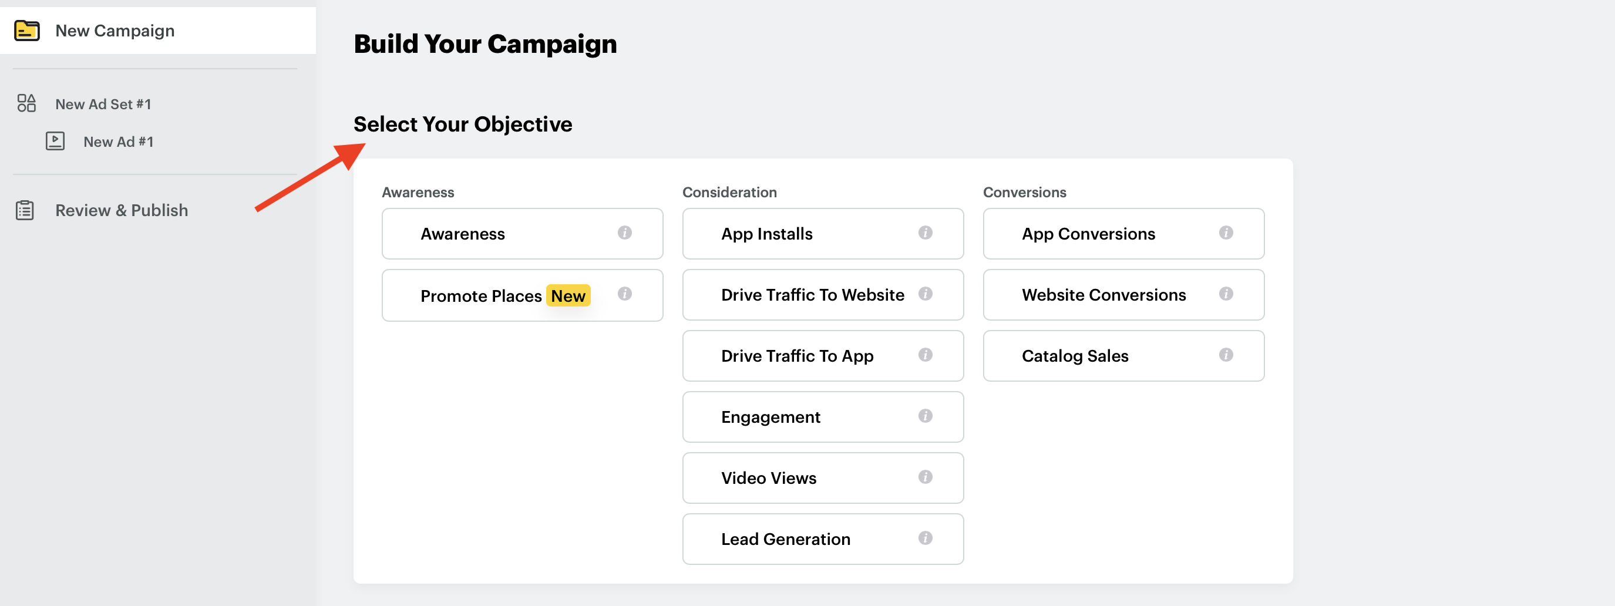This screenshot has height=606, width=1615.
Task: Click the New Campaign folder icon
Action: click(27, 31)
